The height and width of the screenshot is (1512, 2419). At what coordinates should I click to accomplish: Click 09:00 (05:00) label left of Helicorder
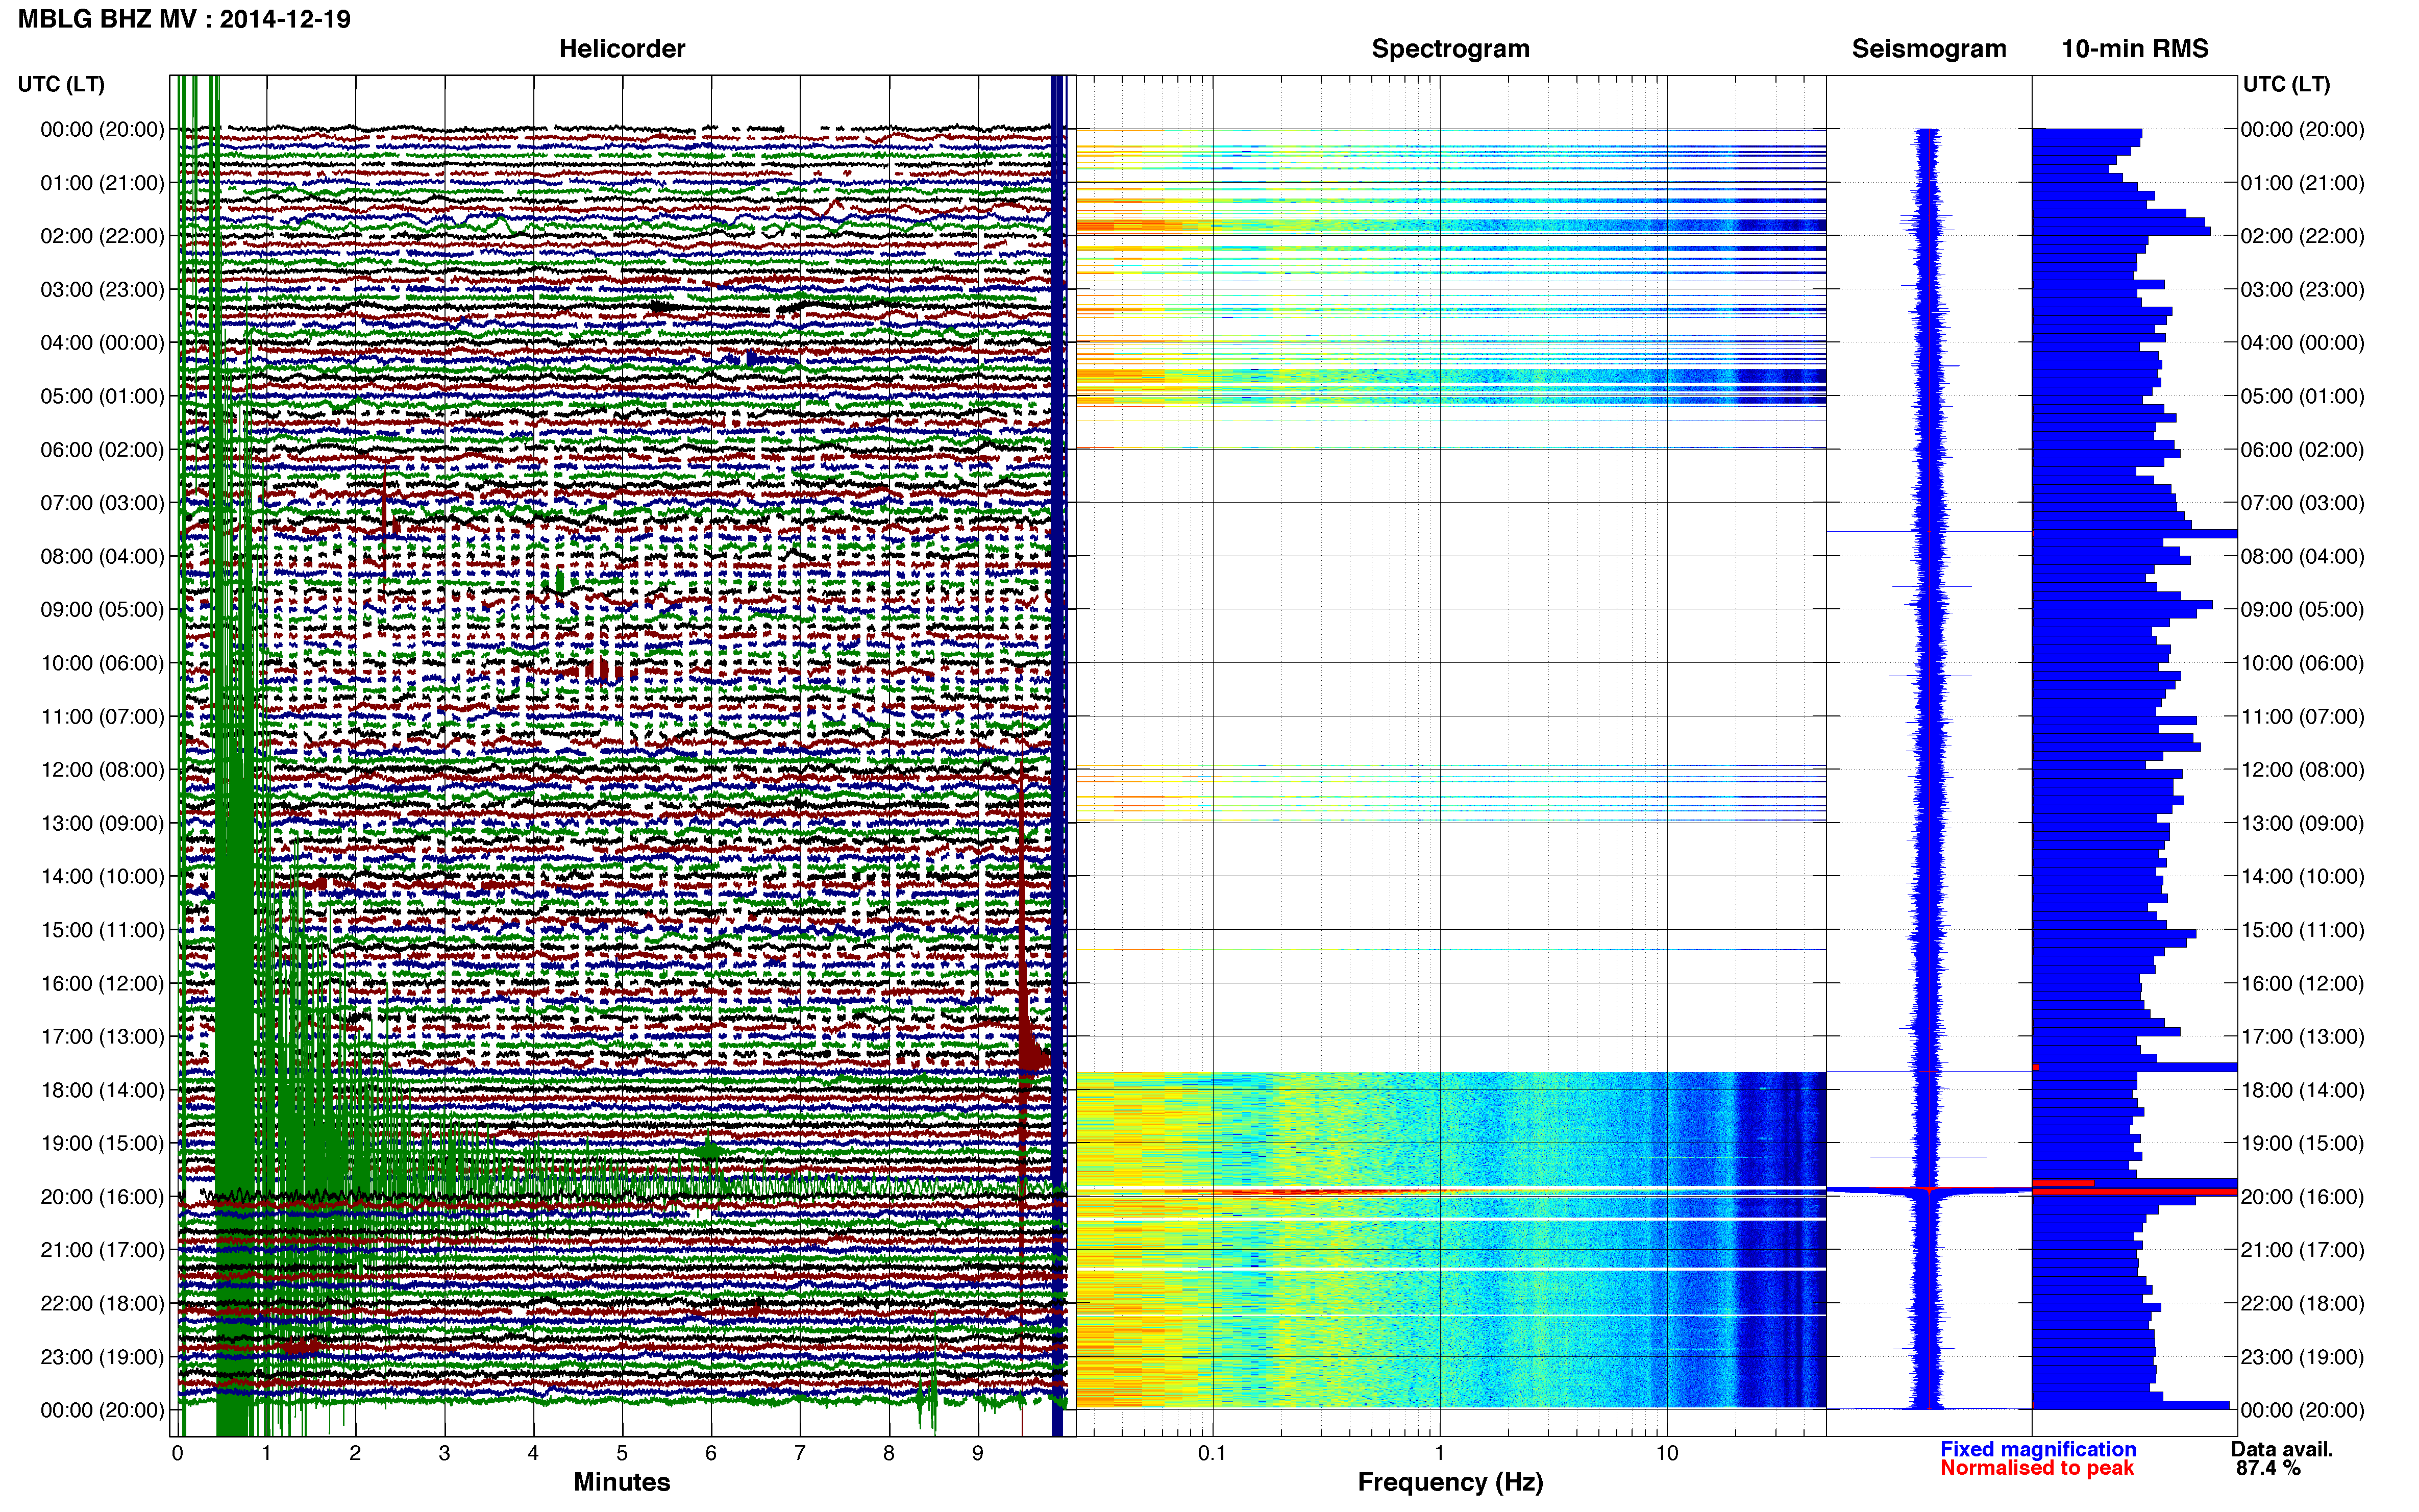pos(102,610)
